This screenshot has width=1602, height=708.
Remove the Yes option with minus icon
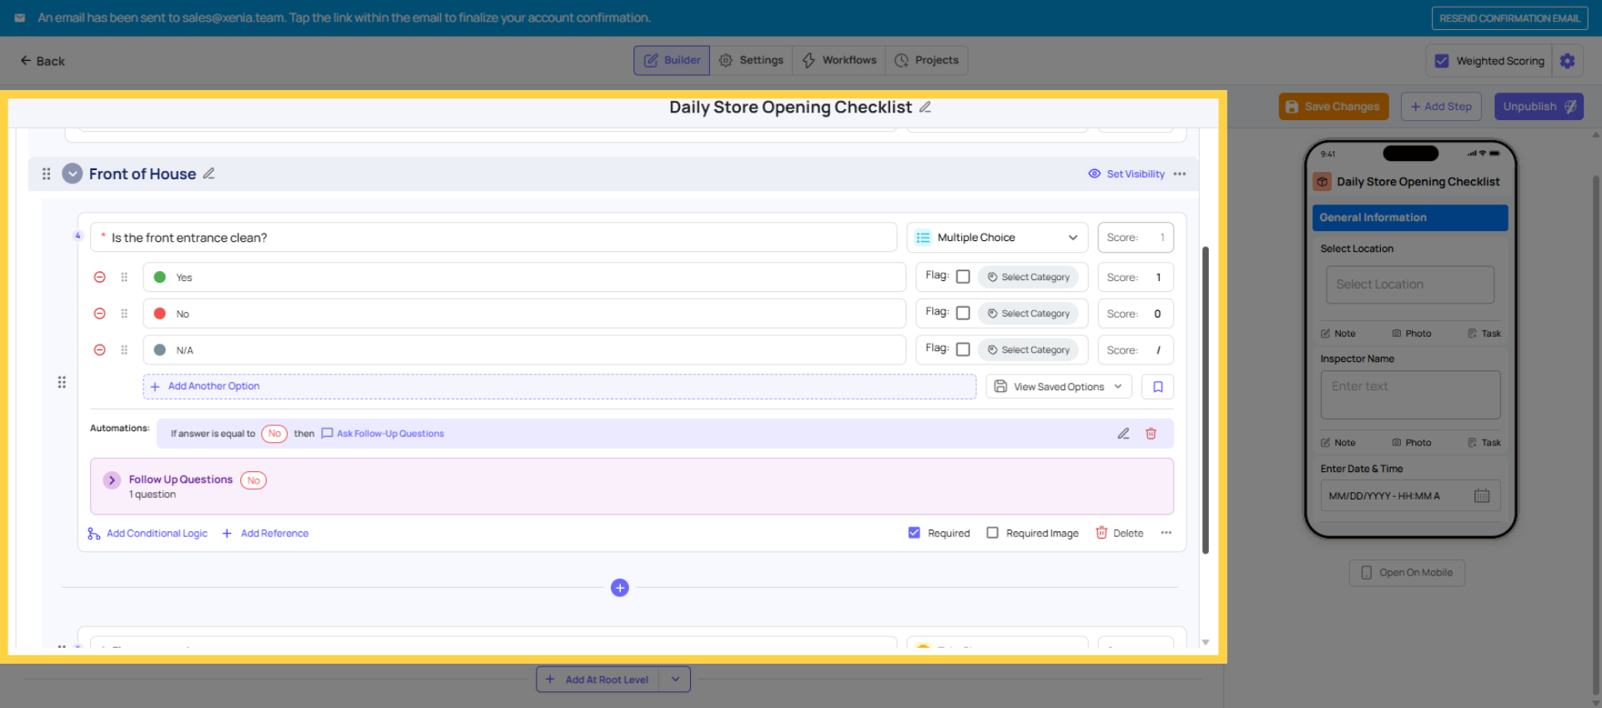tap(99, 277)
